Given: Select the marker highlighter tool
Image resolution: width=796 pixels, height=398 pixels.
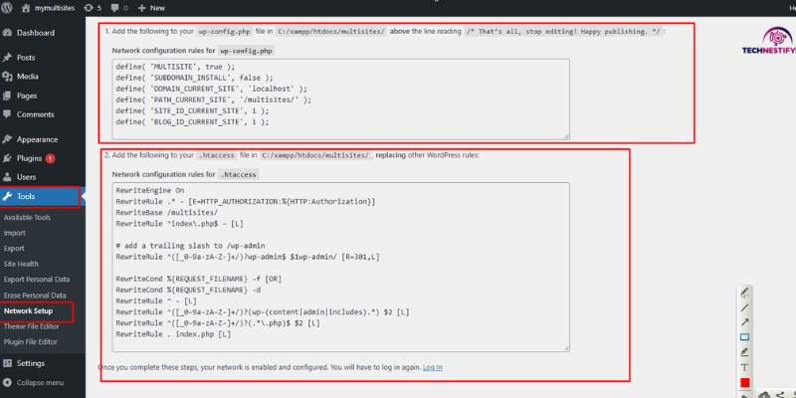Looking at the screenshot, I should (744, 352).
